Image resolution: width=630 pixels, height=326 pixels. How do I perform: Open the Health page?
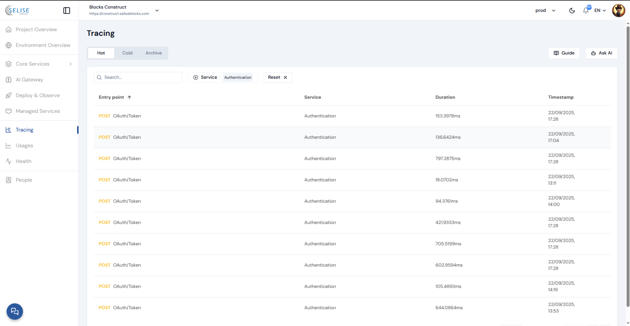(23, 161)
